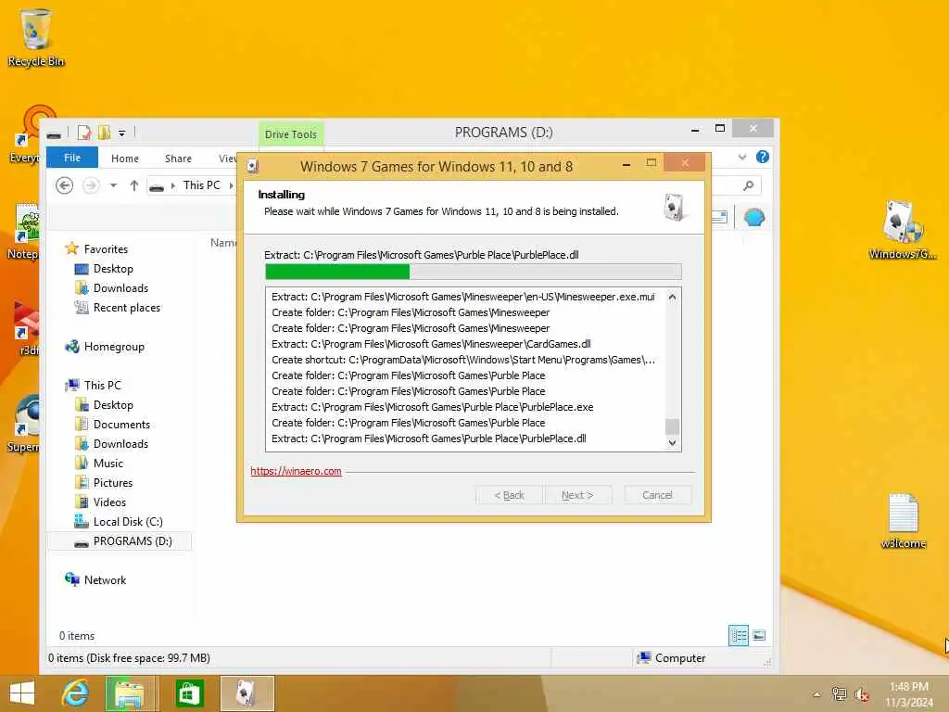Show hidden tray icons arrow
Viewport: 949px width, 712px height.
[x=817, y=694]
